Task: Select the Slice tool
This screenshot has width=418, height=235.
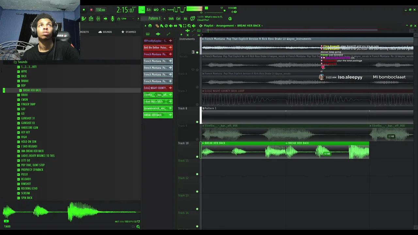Action: click(180, 25)
